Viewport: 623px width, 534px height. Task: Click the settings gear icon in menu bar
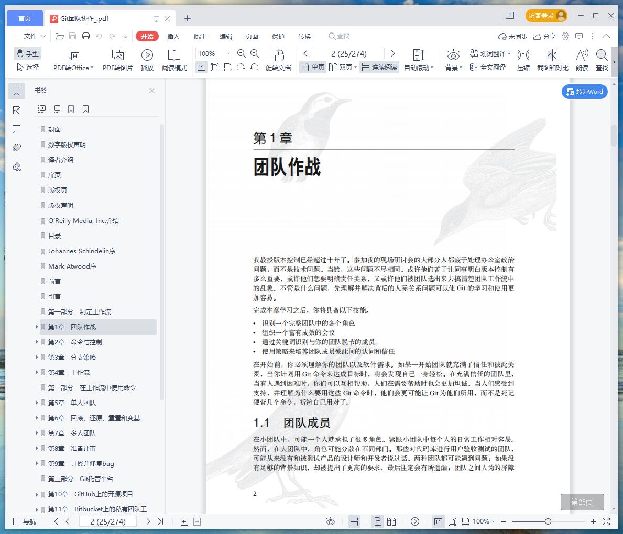(x=565, y=36)
